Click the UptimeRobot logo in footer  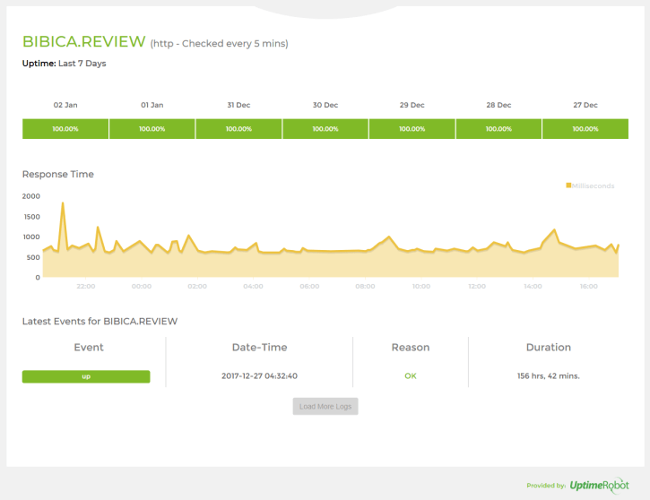coord(599,485)
